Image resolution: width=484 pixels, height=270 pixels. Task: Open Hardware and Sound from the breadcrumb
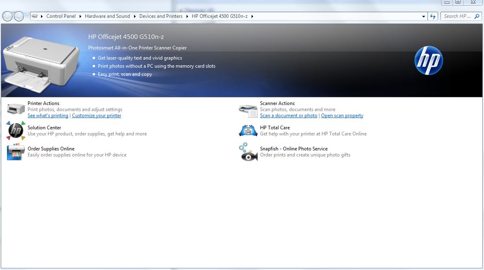[107, 16]
